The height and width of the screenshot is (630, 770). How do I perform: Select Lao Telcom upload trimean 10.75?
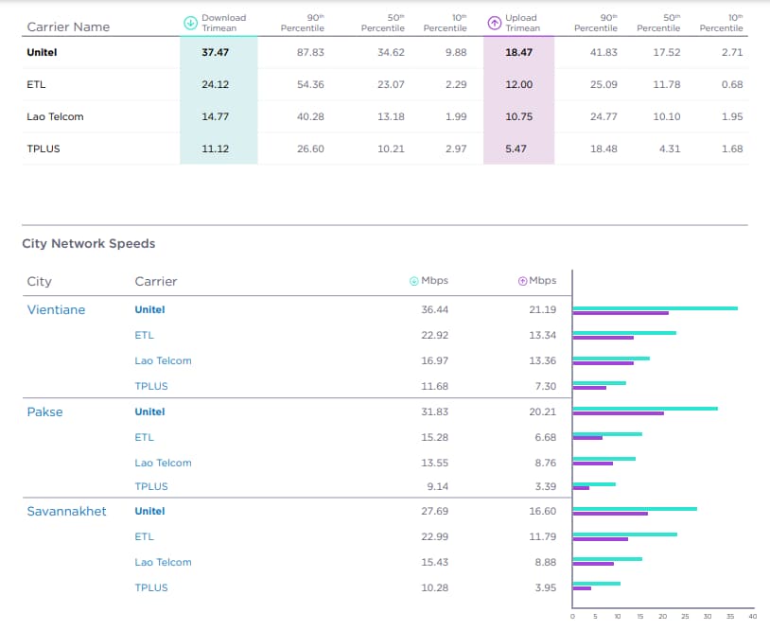pyautogui.click(x=519, y=117)
